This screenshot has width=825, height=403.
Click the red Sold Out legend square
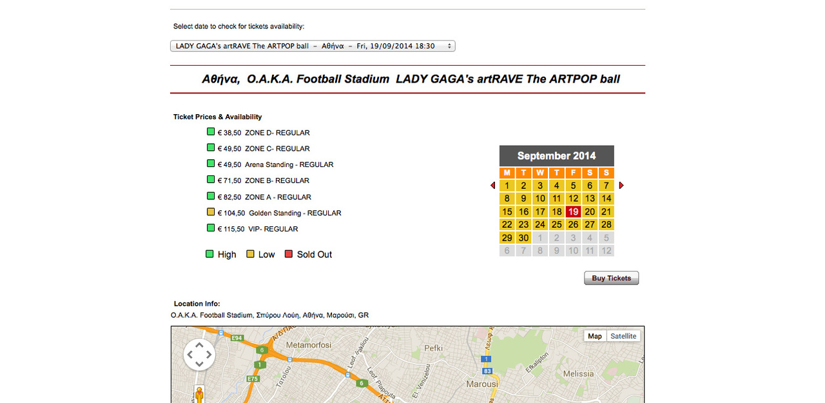pyautogui.click(x=287, y=254)
